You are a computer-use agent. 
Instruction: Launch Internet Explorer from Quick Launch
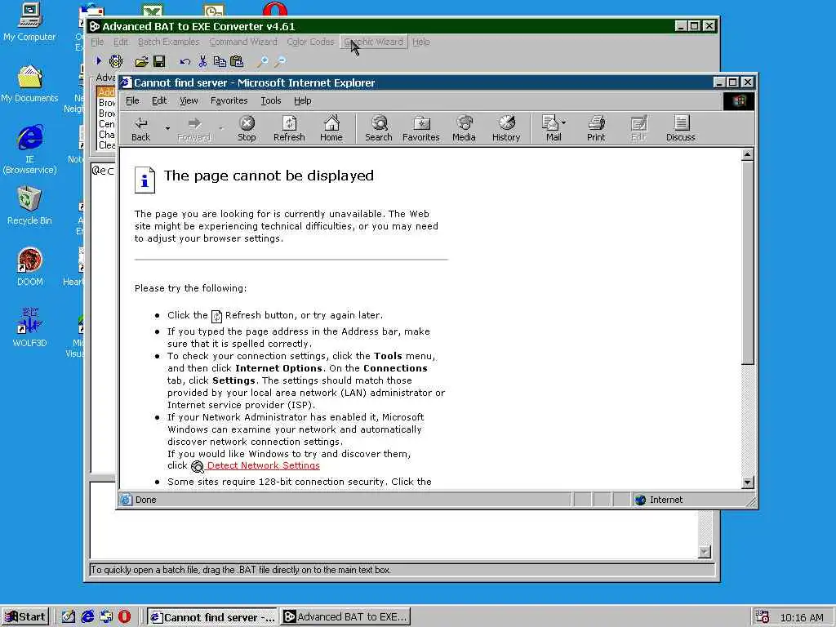(87, 617)
